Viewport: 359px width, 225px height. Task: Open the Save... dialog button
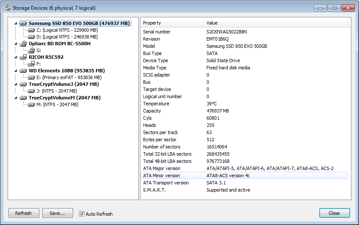tap(58, 213)
